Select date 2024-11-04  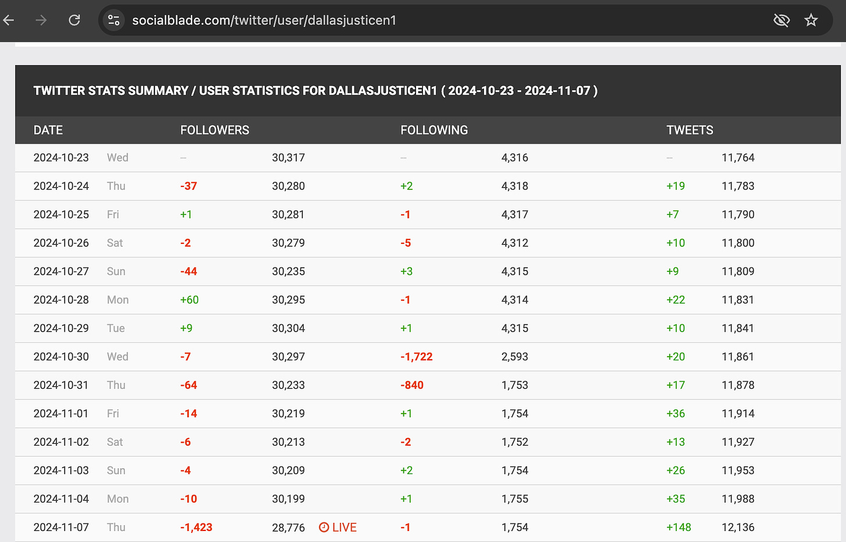click(61, 500)
